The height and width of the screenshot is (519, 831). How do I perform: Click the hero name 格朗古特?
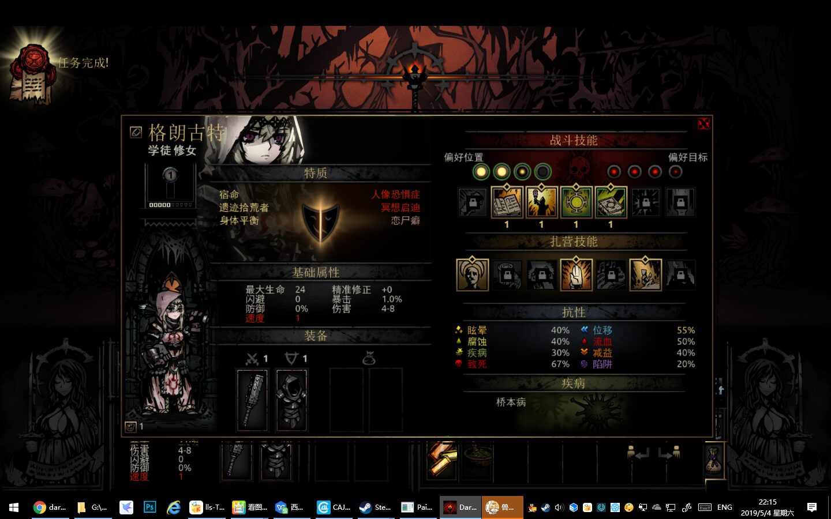tap(186, 132)
